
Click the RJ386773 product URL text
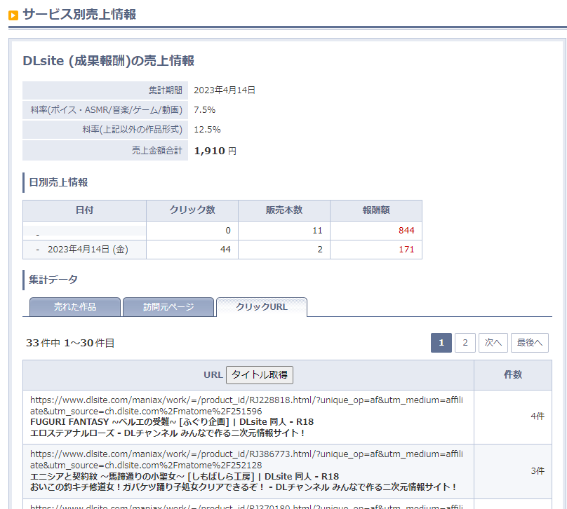coord(246,459)
